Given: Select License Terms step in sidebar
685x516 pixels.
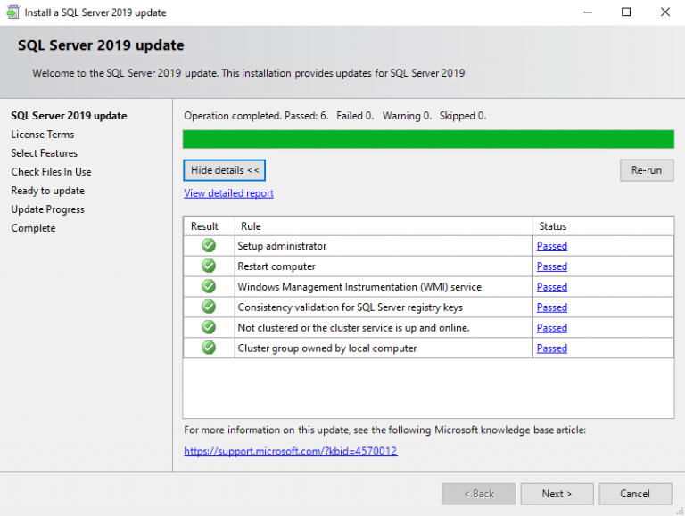Looking at the screenshot, I should tap(43, 135).
